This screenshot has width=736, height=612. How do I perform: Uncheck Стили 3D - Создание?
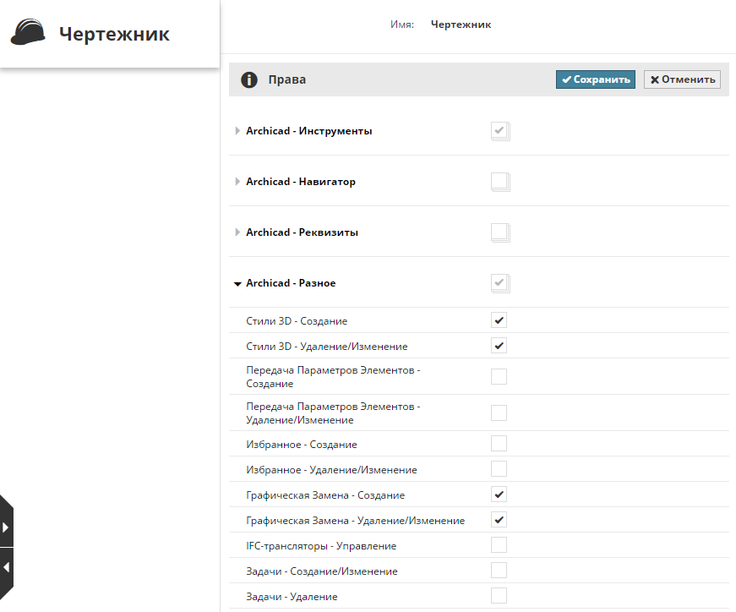click(x=499, y=320)
